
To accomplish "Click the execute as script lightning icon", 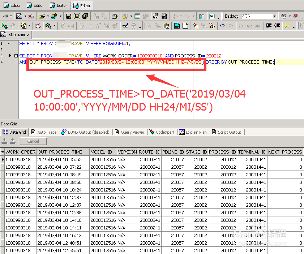I will (23, 26).
